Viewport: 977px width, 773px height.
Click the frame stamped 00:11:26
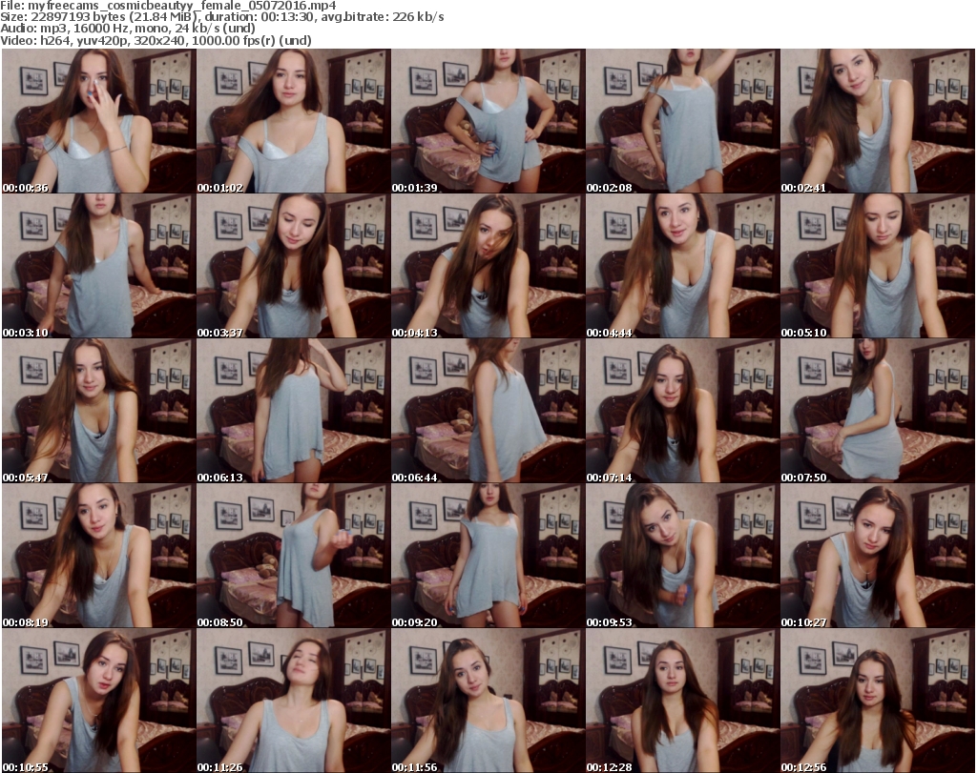click(294, 701)
